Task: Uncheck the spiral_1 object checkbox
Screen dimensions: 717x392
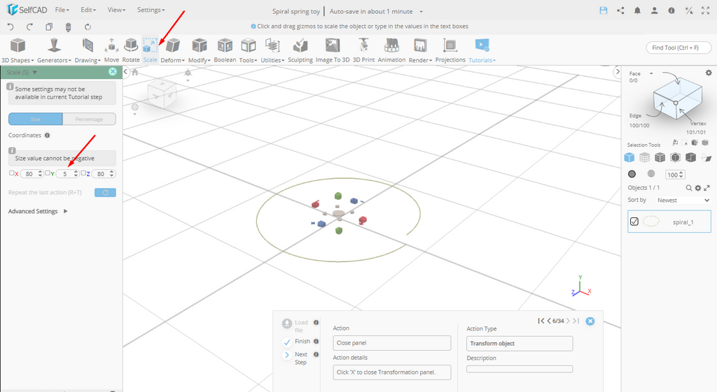Action: pos(634,222)
